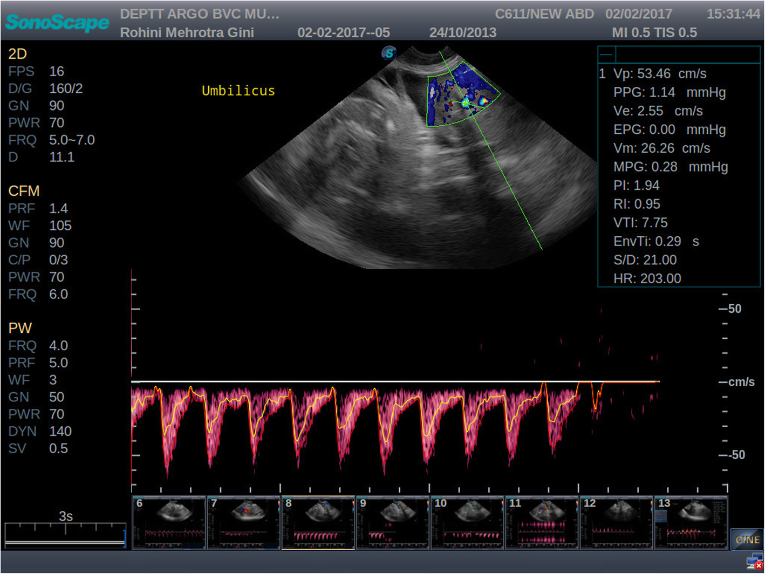Click the 2D section heading
This screenshot has height=574, width=765.
[x=17, y=53]
